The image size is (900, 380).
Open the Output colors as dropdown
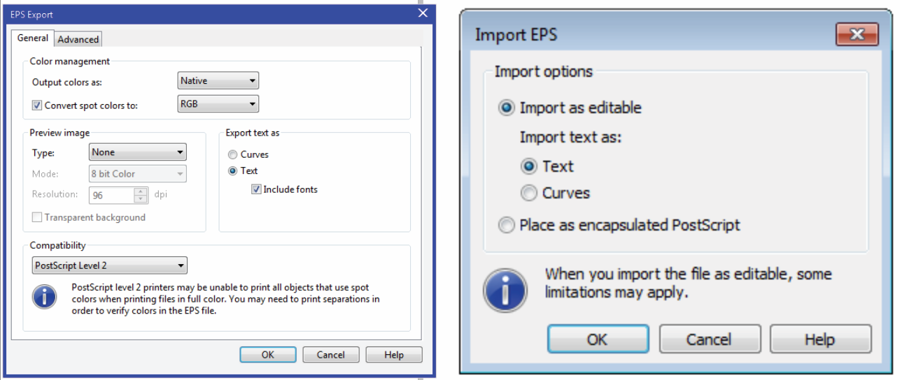[x=218, y=81]
